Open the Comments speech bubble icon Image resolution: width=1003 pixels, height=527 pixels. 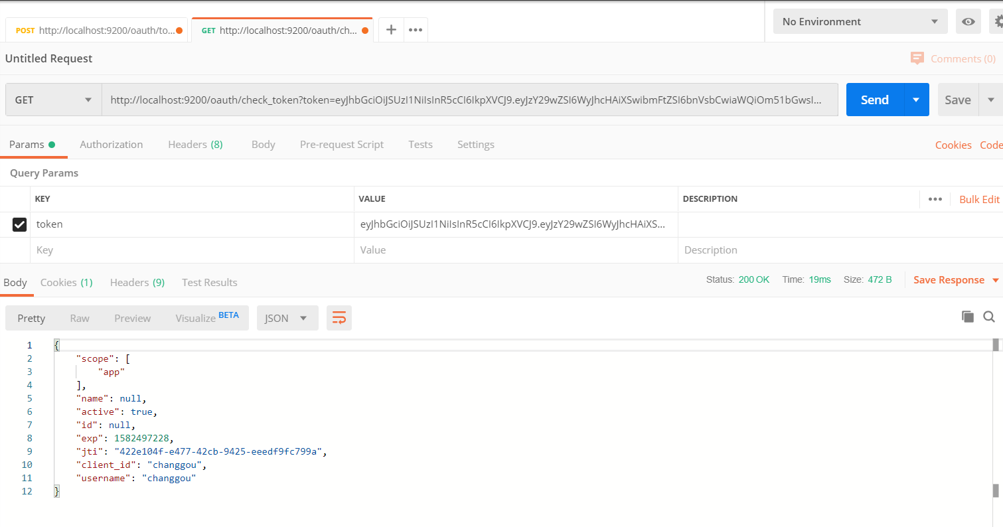coord(917,58)
